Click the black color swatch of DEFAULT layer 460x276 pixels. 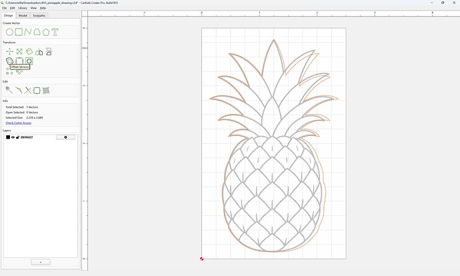8,137
